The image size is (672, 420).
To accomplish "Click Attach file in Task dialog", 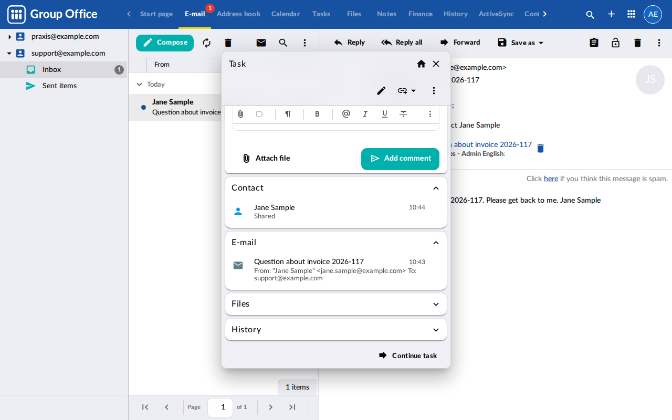I will pos(266,159).
